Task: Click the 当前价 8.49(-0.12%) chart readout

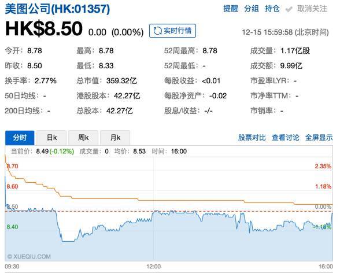Action: tap(43, 151)
